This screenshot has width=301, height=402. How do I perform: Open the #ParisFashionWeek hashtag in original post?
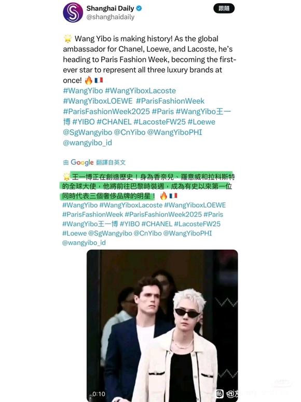click(x=170, y=101)
